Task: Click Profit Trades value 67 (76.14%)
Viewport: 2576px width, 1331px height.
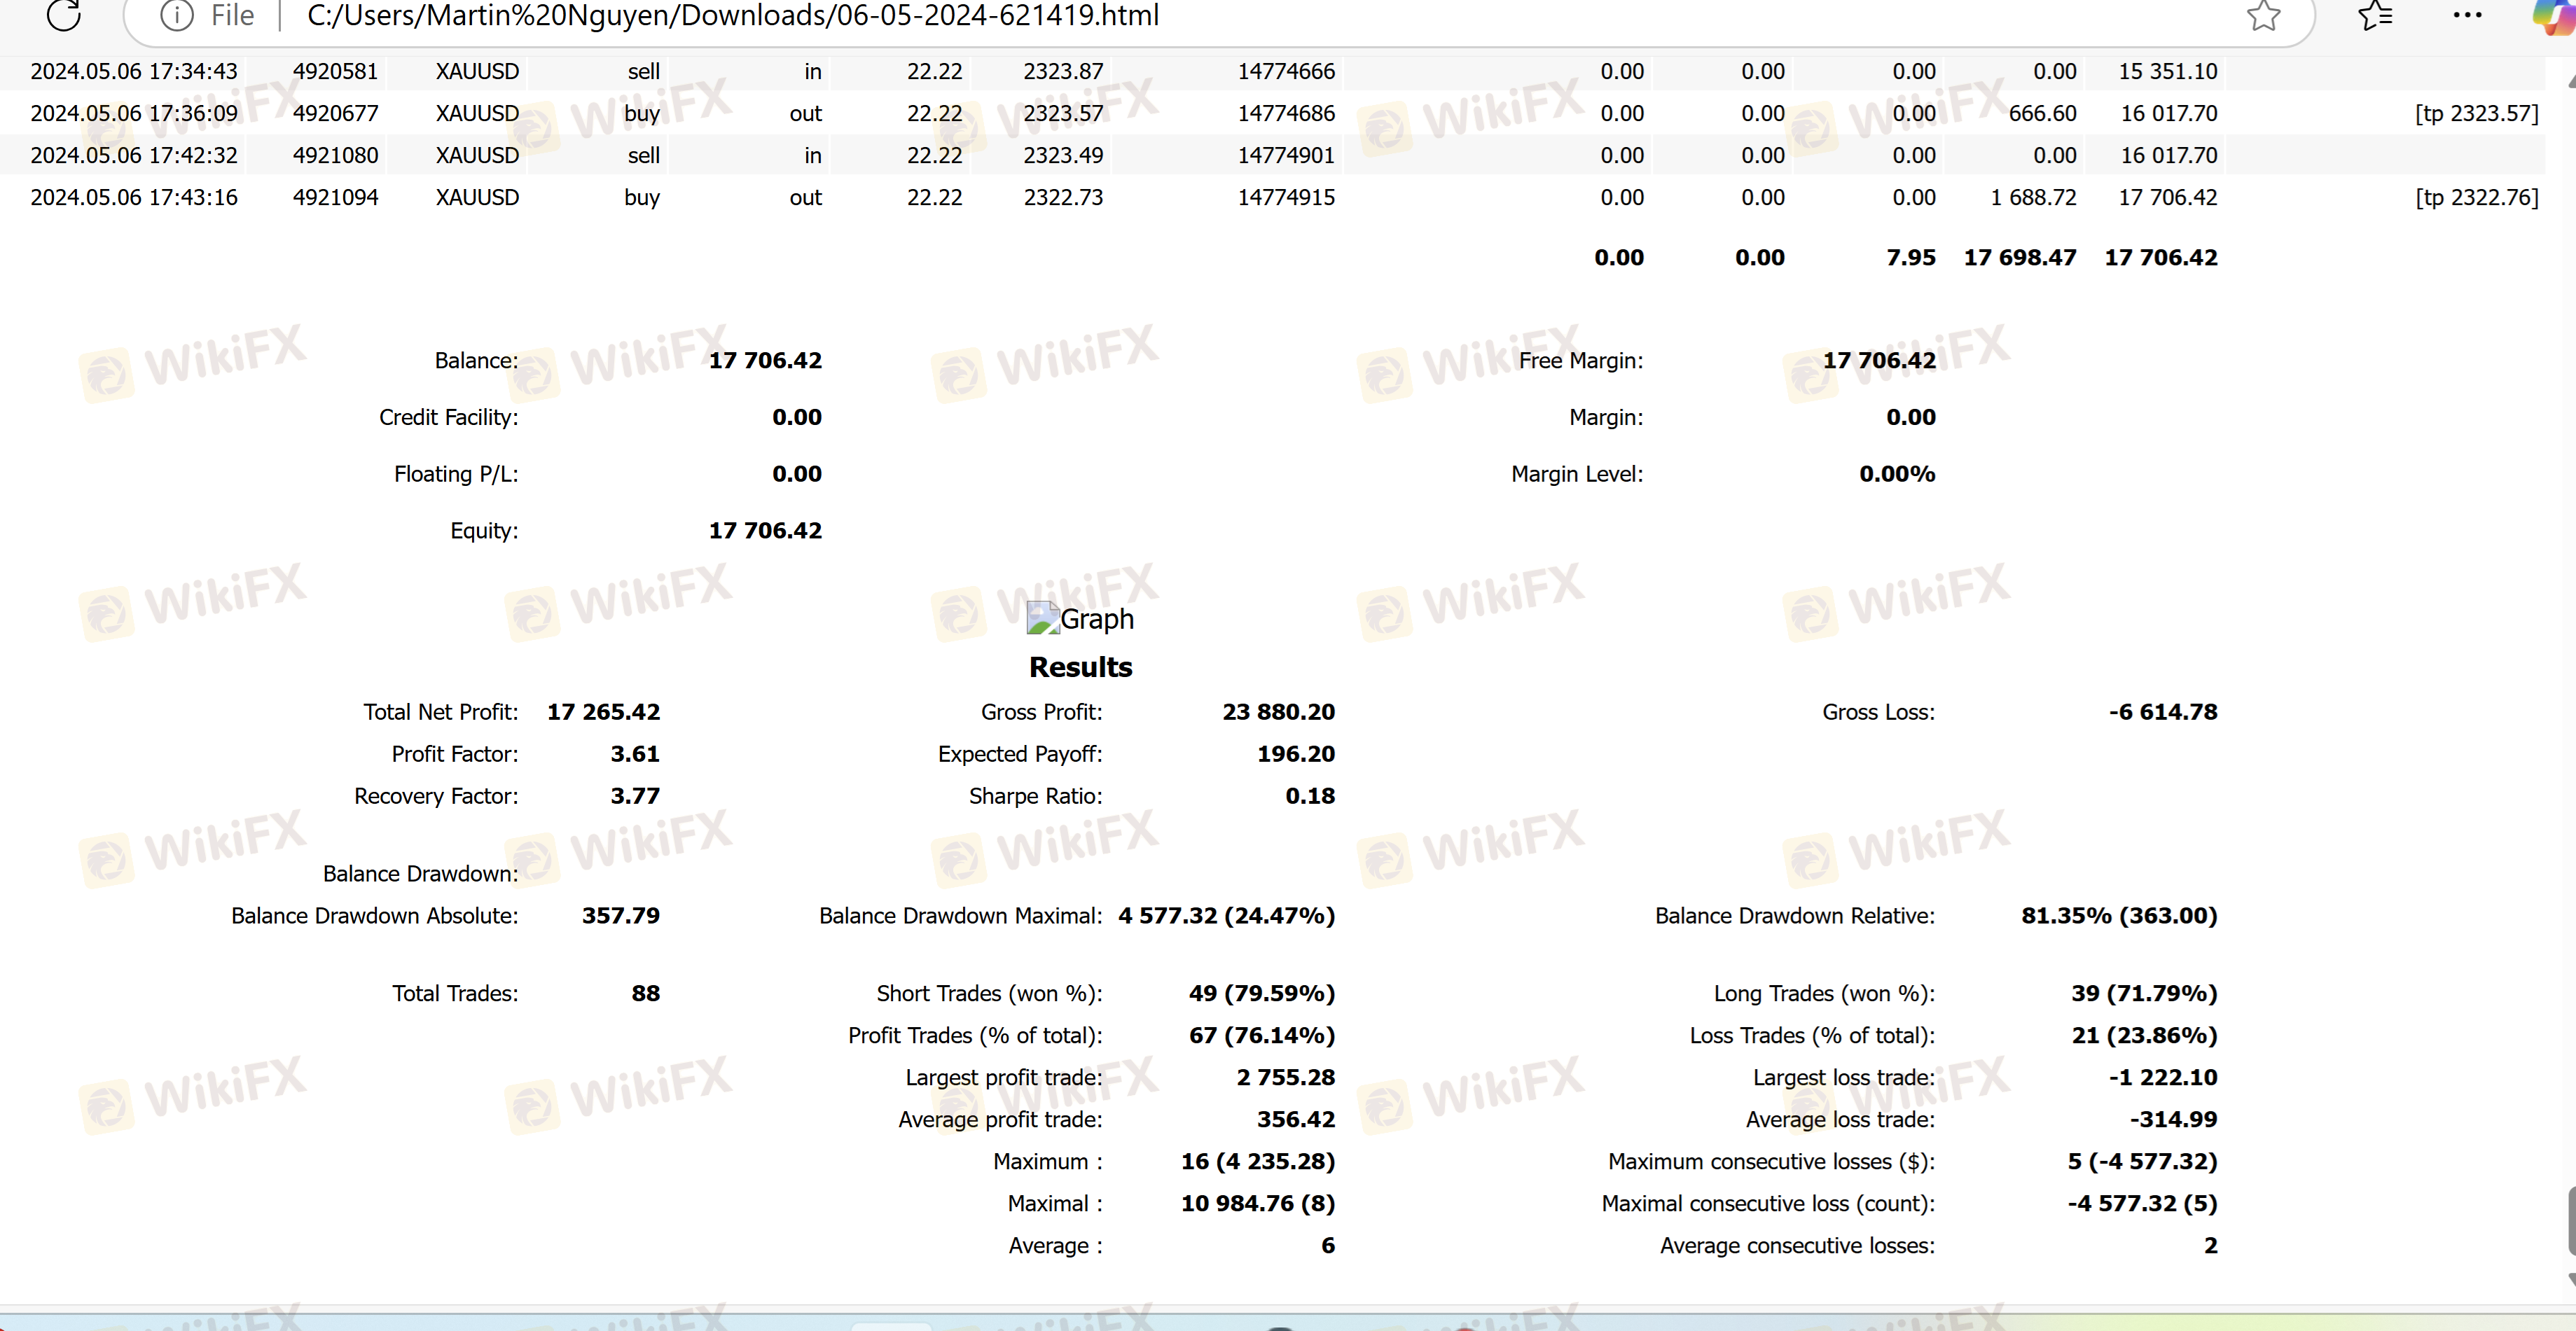Action: [x=1262, y=1036]
